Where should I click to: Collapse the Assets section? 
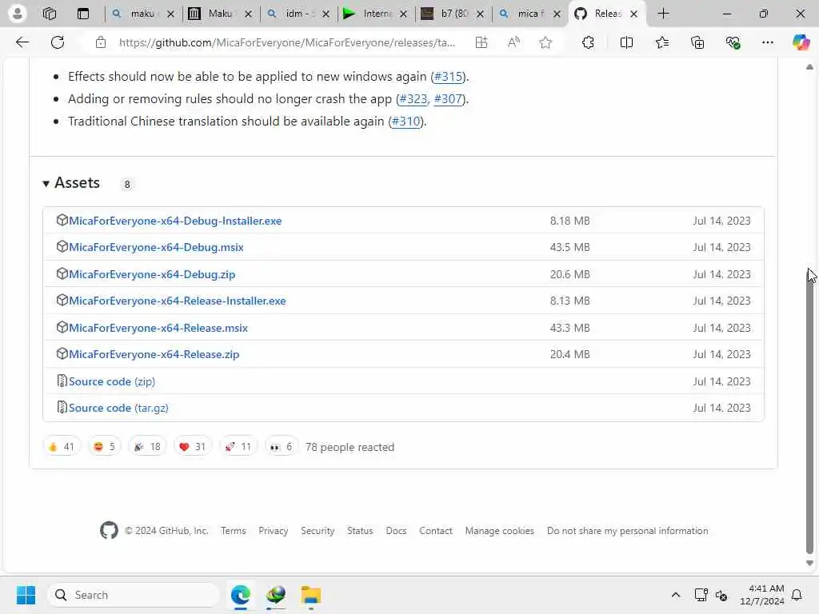click(x=71, y=183)
